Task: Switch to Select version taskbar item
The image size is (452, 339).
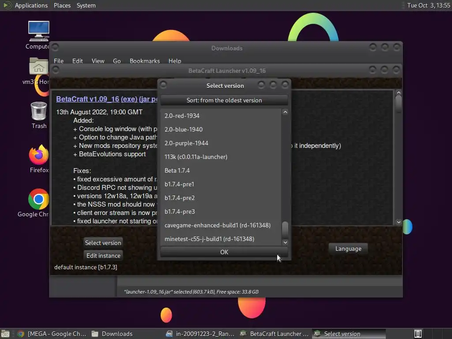Action: (x=349, y=334)
